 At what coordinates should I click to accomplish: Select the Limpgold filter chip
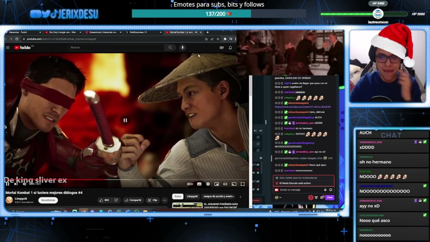pyautogui.click(x=192, y=196)
